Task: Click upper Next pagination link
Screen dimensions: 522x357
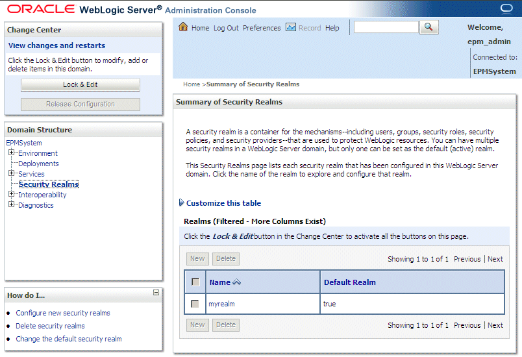Action: 495,259
